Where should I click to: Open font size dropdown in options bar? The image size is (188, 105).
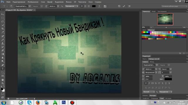[x=58, y=6]
